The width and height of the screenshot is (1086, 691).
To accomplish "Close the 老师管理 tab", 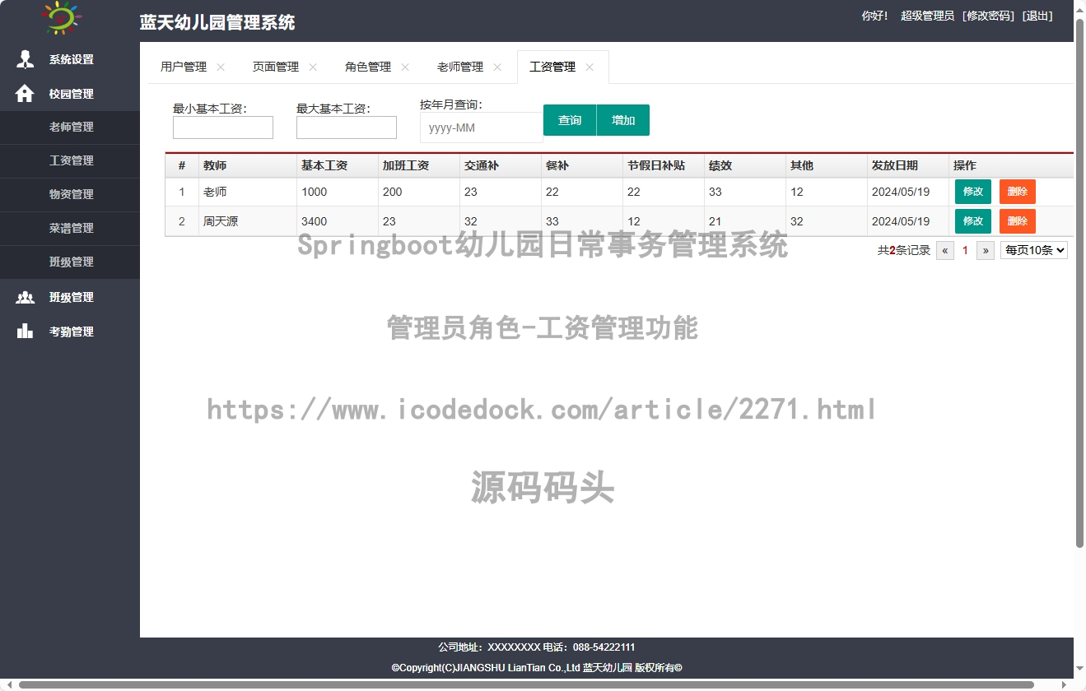I will tap(497, 67).
